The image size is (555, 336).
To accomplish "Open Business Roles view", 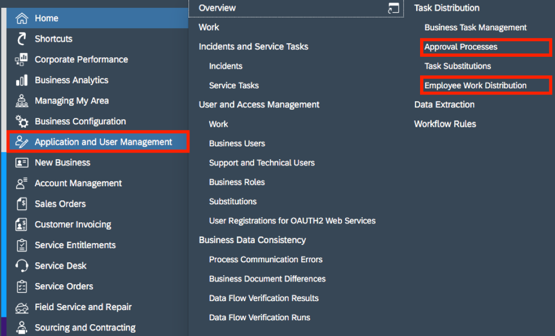I will pos(237,182).
